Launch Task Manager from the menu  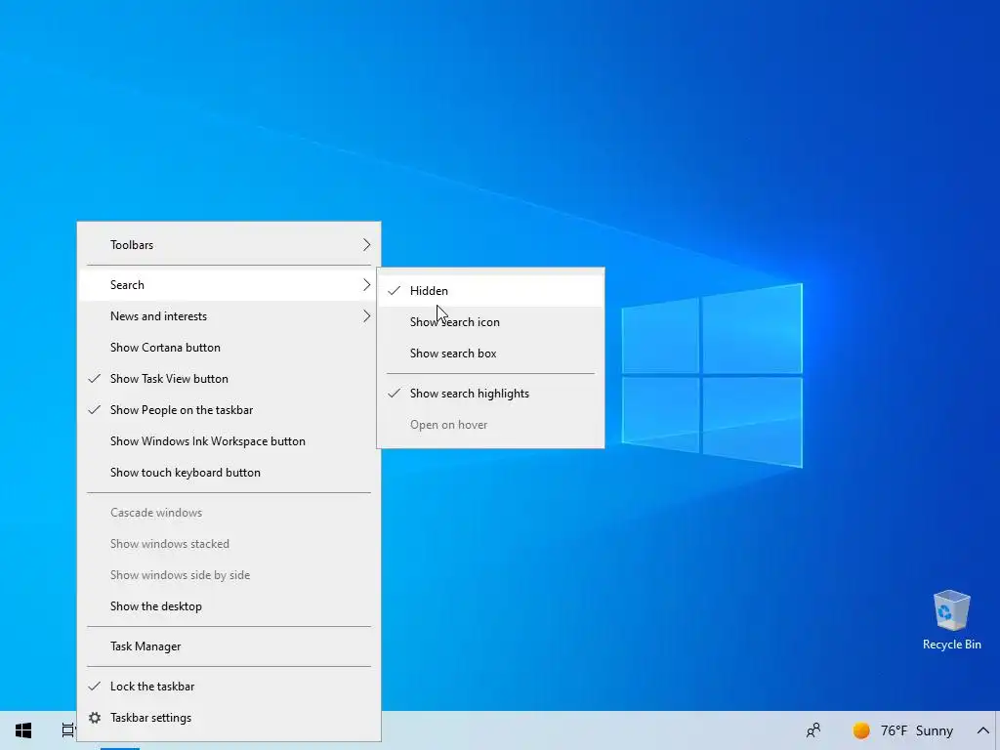point(229,646)
